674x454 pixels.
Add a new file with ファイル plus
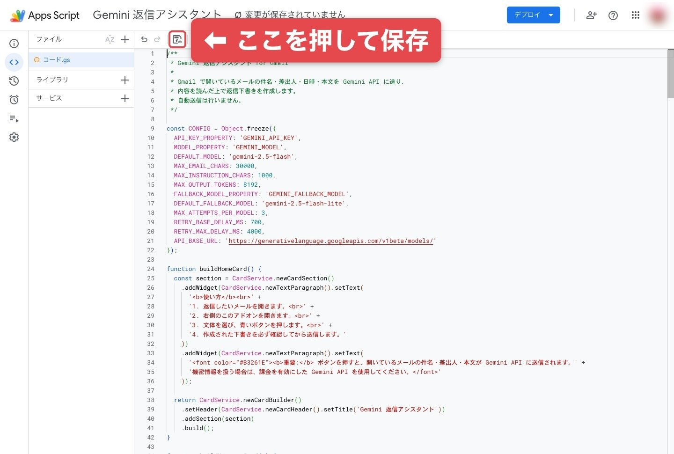click(125, 40)
